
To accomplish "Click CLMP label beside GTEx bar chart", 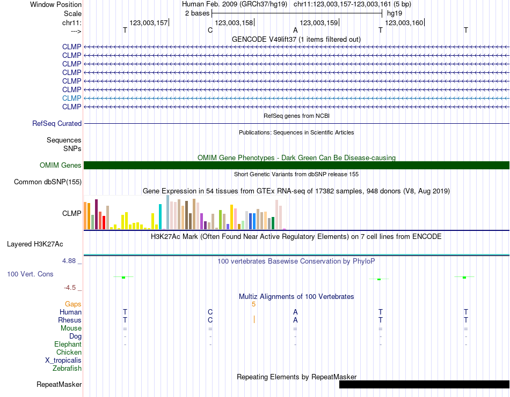I will click(71, 213).
